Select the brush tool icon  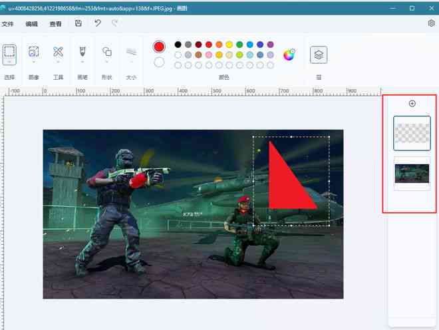(82, 51)
